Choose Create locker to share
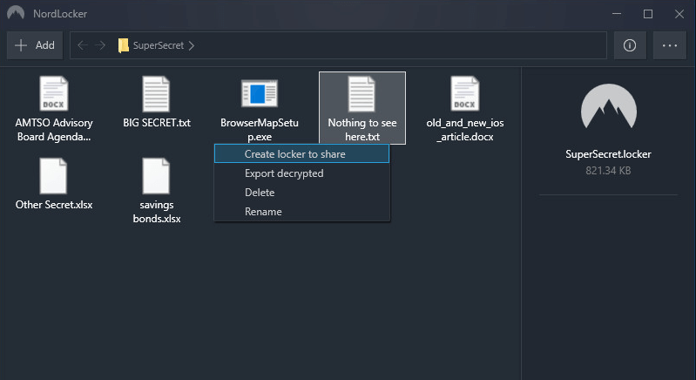The height and width of the screenshot is (380, 696). click(302, 154)
